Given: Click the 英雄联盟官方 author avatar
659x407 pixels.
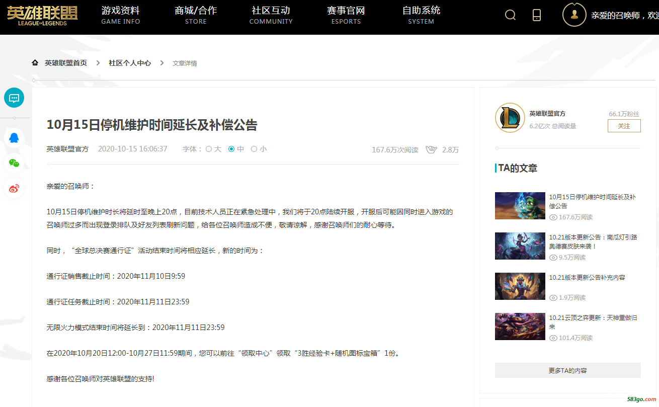Looking at the screenshot, I should coord(510,118).
